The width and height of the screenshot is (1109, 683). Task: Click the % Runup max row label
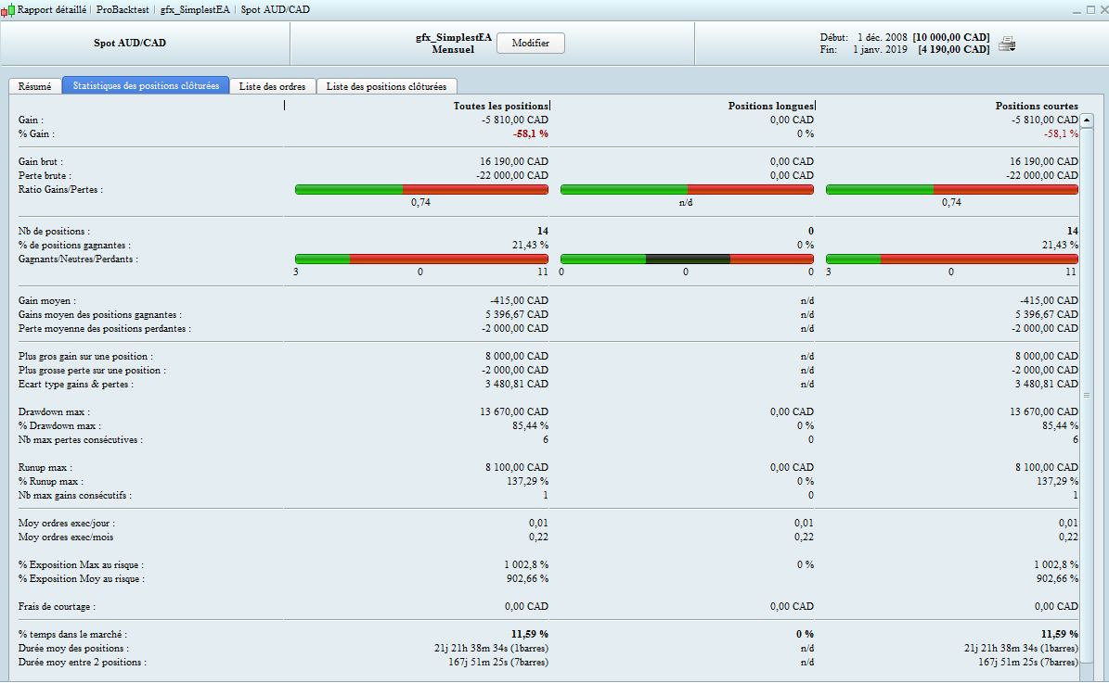(51, 482)
